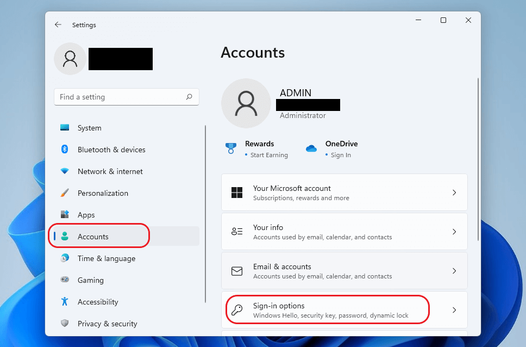Open Bluetooth & devices via its Bluetooth icon
526x347 pixels.
click(66, 150)
